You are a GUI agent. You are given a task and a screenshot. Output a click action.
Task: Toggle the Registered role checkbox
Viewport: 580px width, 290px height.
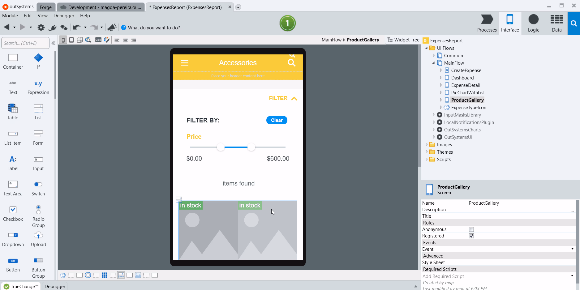click(471, 236)
